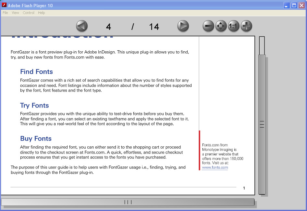
Task: Click the vertical scrollbar track above thumb
Action: pyautogui.click(x=262, y=45)
